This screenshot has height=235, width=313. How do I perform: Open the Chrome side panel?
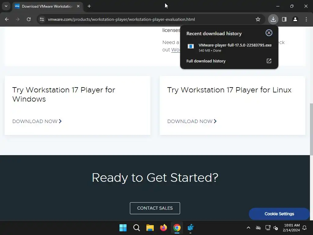[284, 19]
